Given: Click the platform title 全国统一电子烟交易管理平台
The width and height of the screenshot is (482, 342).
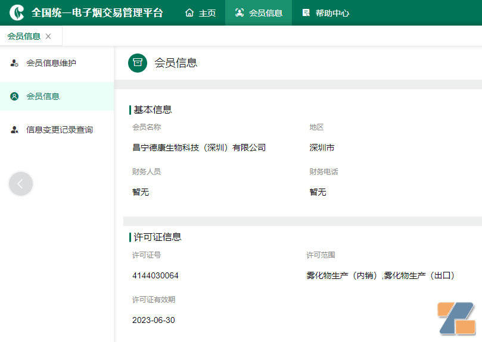Looking at the screenshot, I should (97, 12).
